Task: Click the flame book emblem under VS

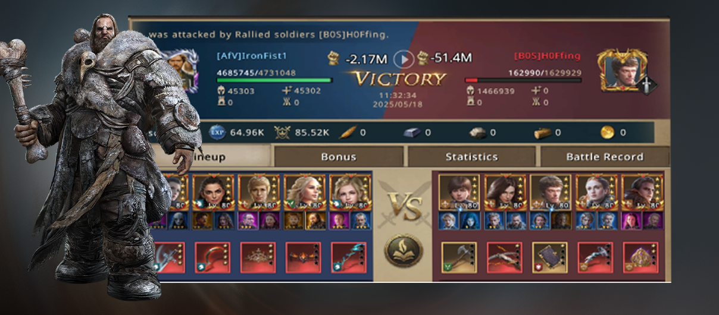Action: click(404, 251)
